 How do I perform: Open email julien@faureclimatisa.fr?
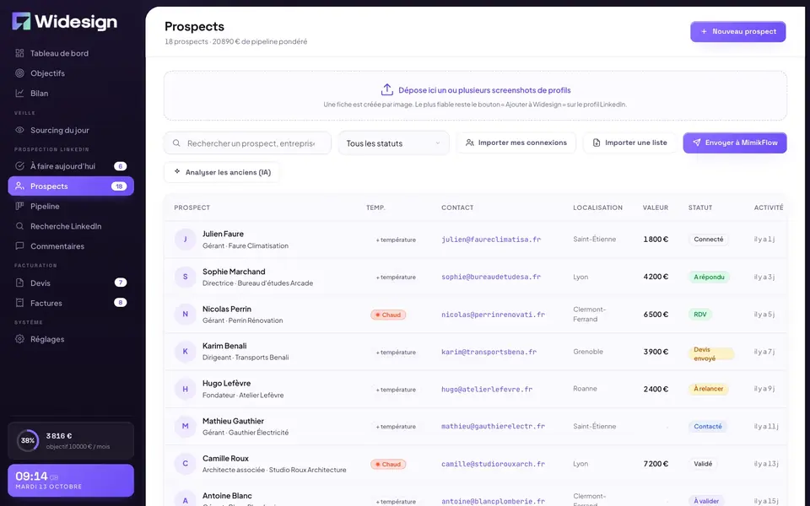click(491, 239)
